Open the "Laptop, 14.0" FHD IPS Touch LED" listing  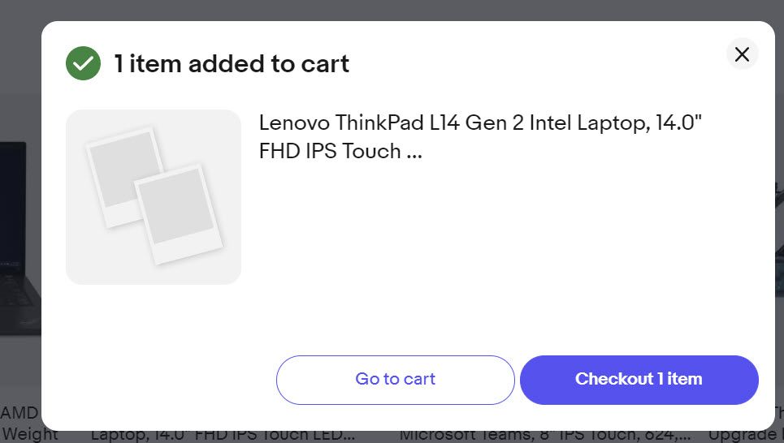click(x=223, y=435)
